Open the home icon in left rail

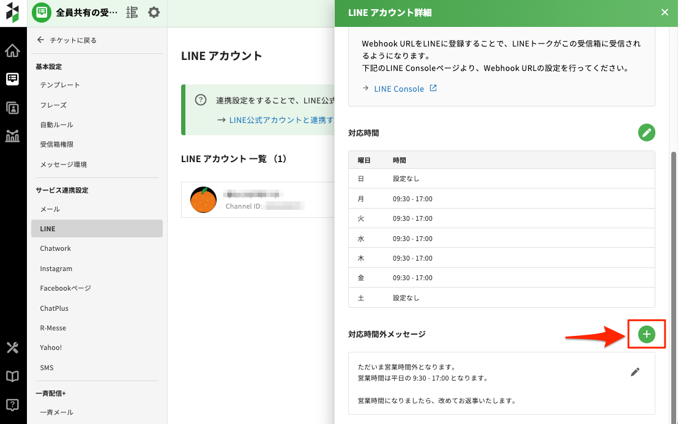tap(12, 51)
